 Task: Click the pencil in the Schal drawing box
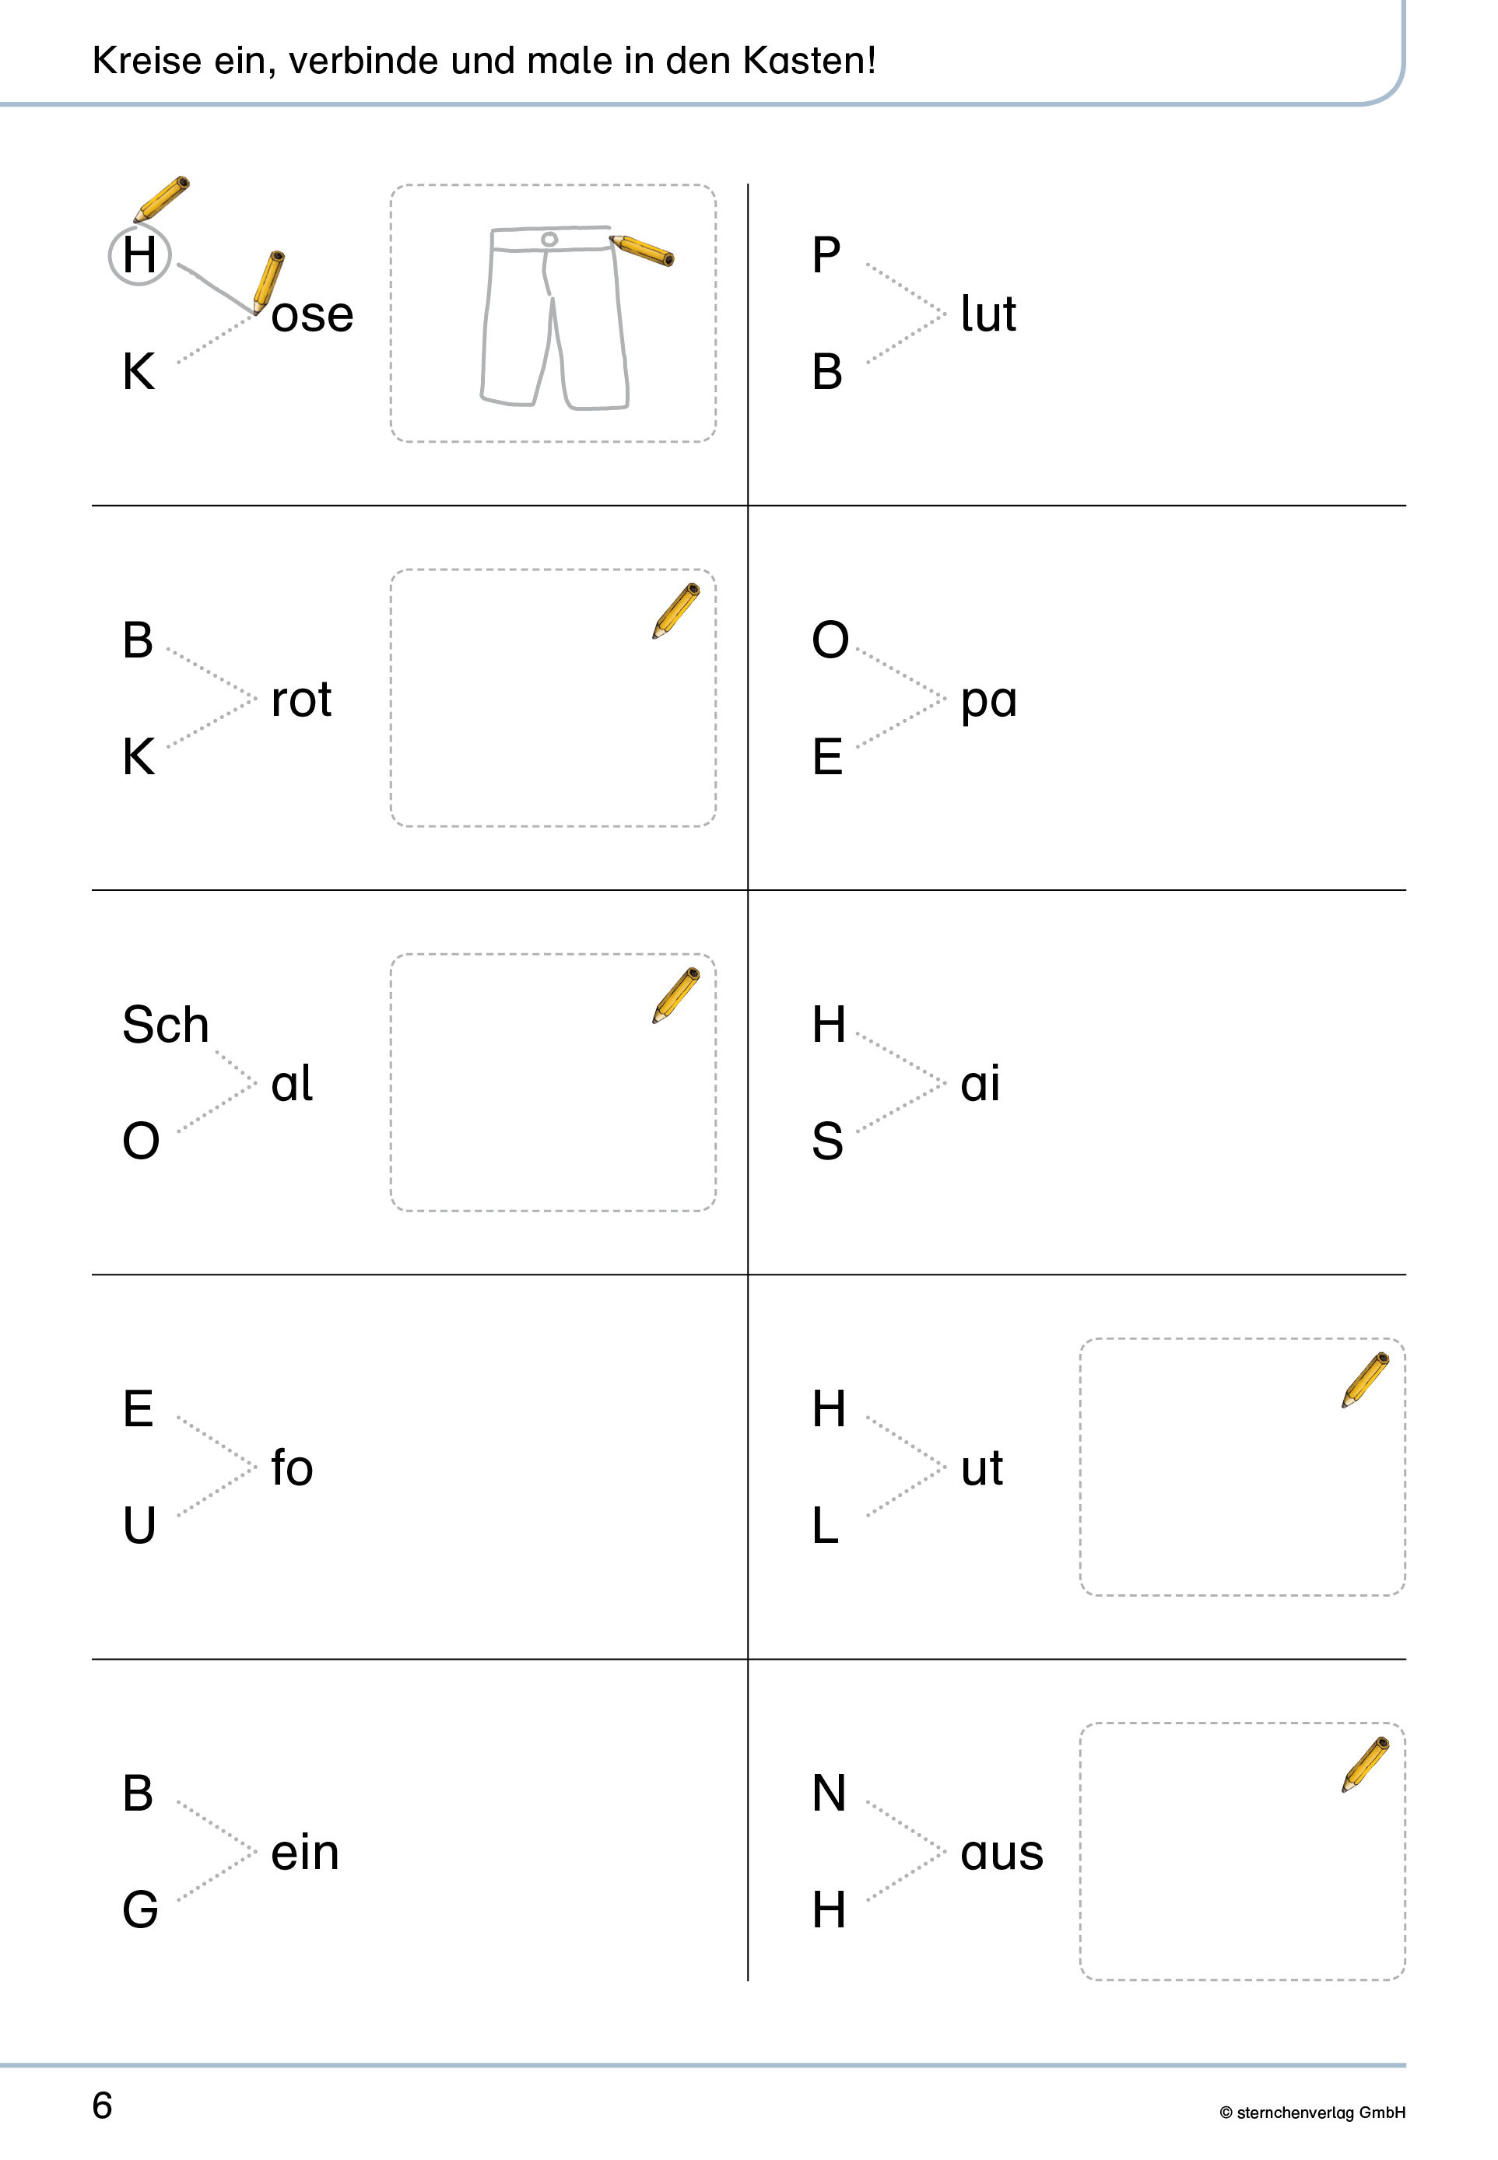click(675, 995)
